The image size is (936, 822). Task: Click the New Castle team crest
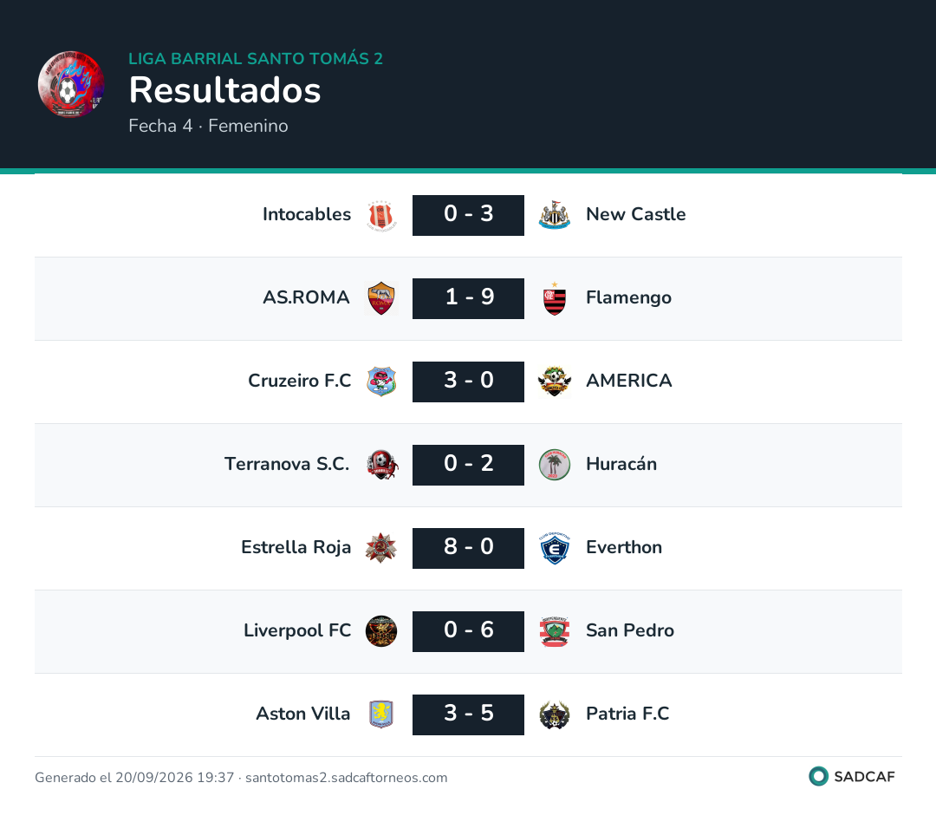pos(555,216)
